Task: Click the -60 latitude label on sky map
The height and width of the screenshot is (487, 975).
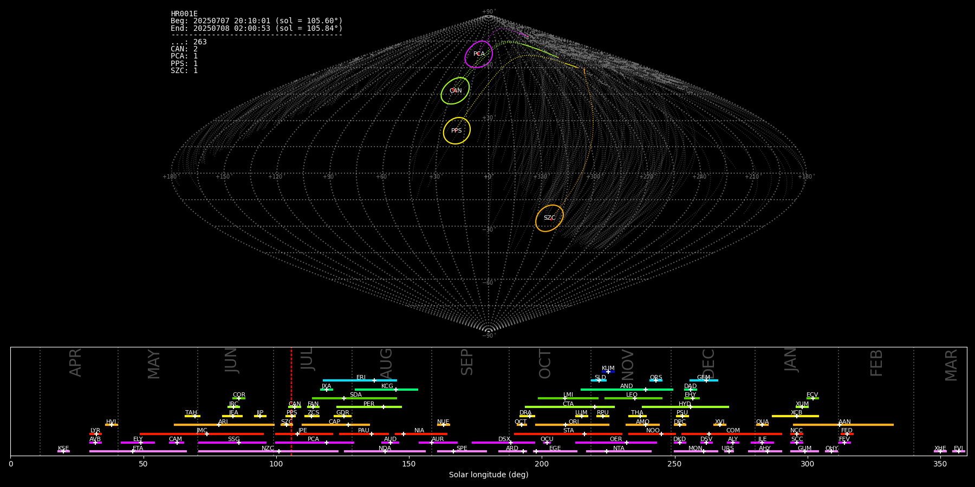Action: (488, 283)
